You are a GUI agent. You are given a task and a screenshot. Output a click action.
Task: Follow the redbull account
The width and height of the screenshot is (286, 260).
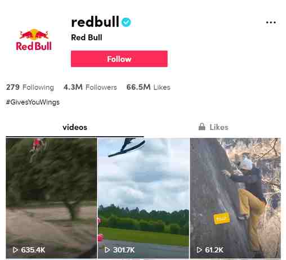(x=119, y=59)
